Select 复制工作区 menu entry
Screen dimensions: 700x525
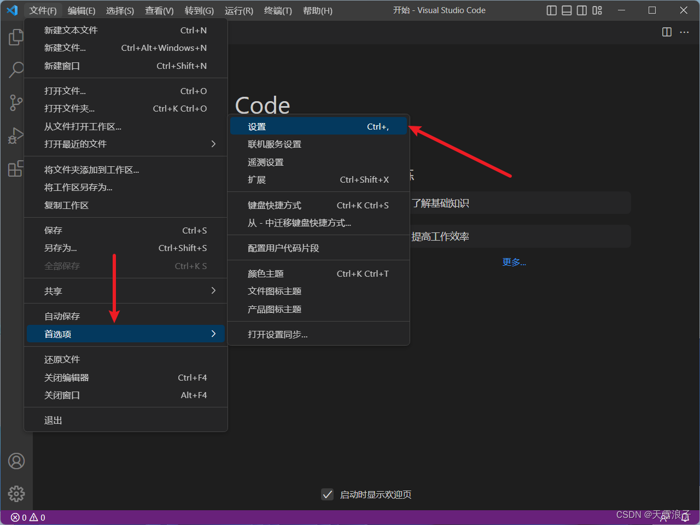click(126, 205)
